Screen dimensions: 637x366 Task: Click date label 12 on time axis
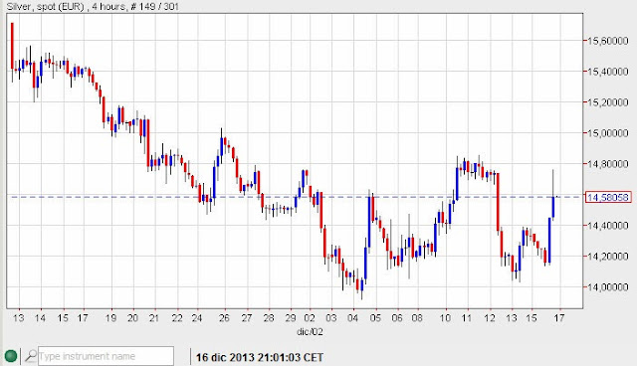coord(490,318)
